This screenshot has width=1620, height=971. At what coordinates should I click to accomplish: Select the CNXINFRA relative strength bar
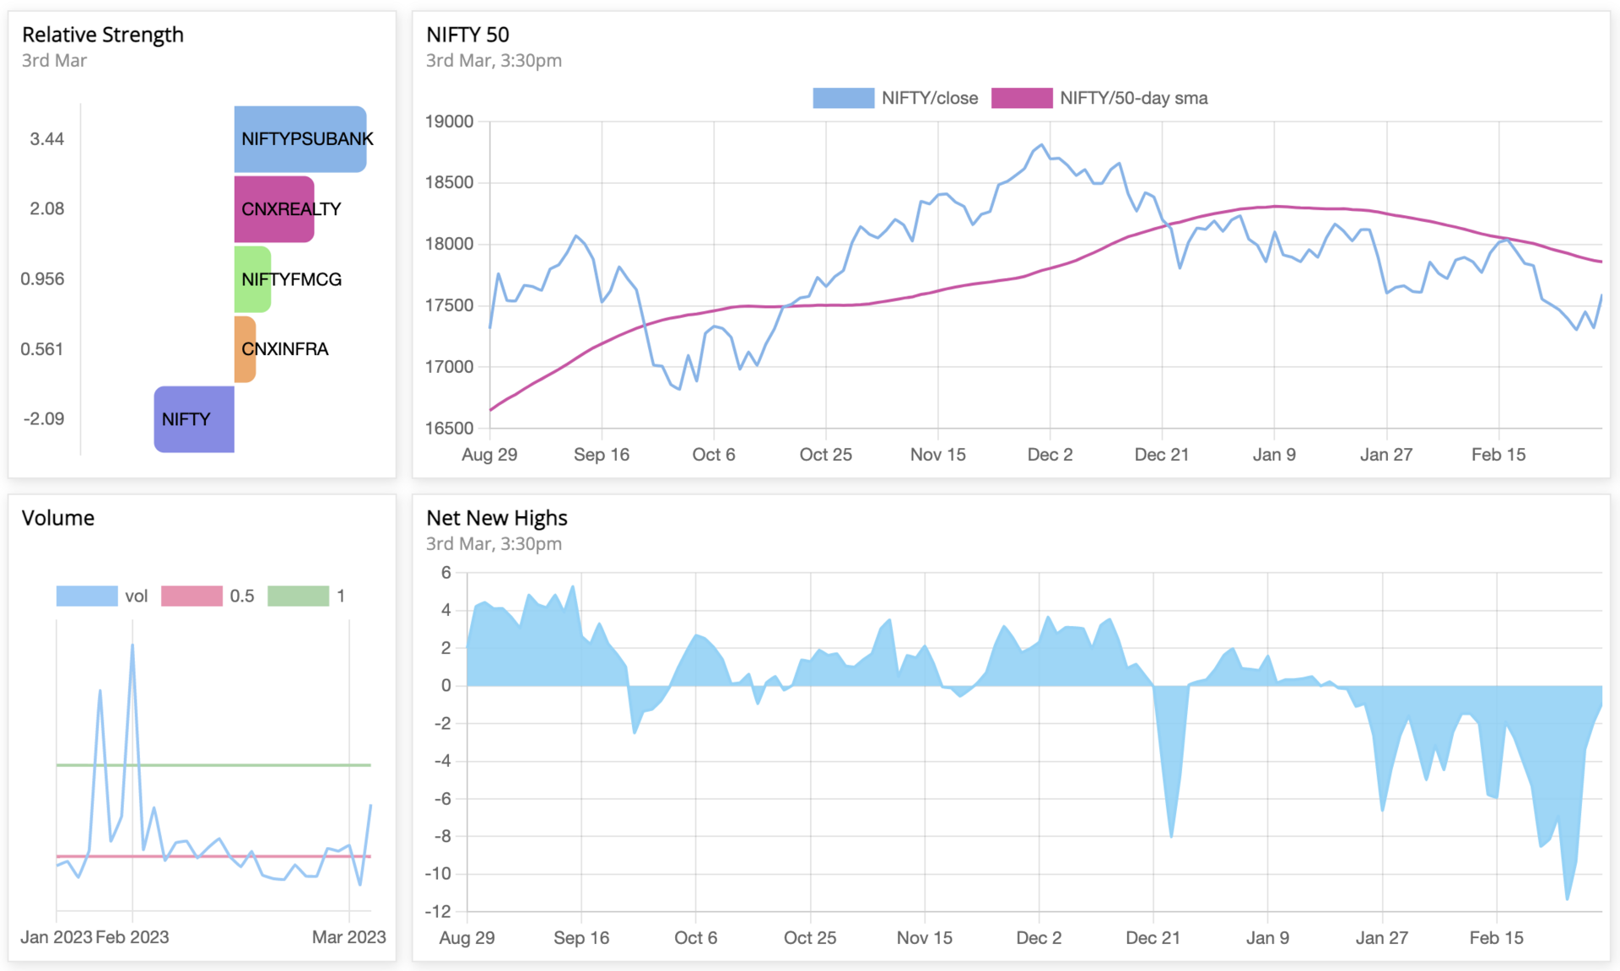point(245,349)
